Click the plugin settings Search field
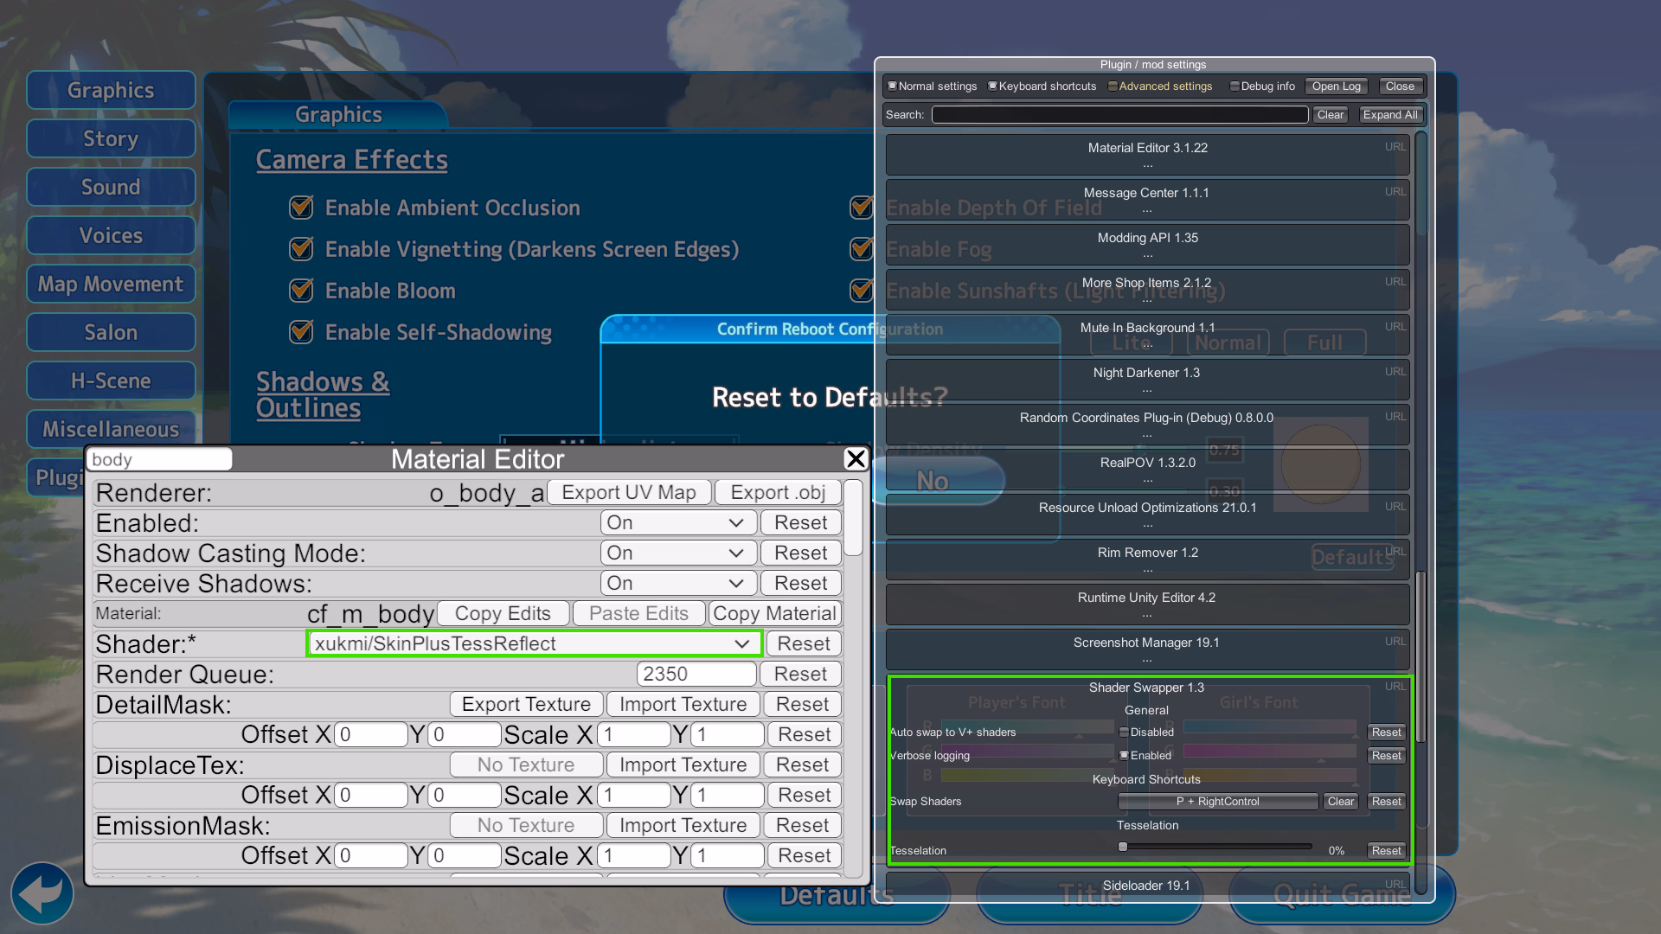This screenshot has width=1661, height=934. click(1119, 115)
